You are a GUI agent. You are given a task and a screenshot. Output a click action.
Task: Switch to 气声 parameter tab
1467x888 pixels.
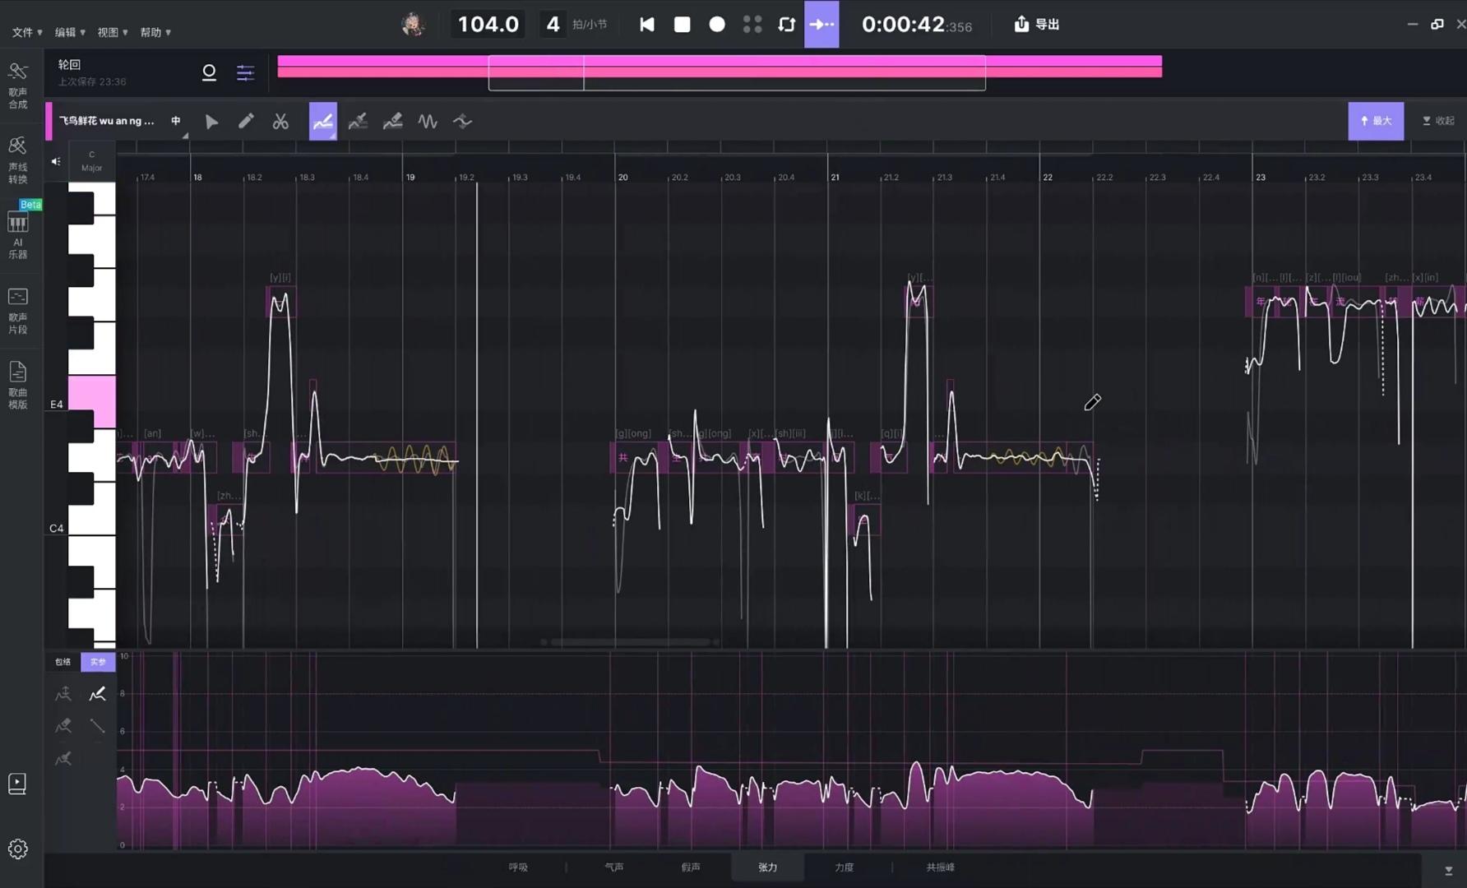tap(613, 867)
